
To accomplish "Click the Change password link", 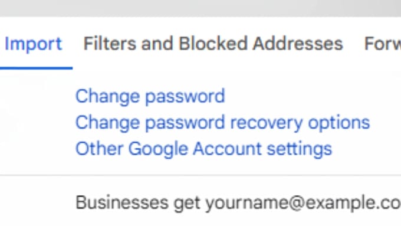I will point(150,97).
